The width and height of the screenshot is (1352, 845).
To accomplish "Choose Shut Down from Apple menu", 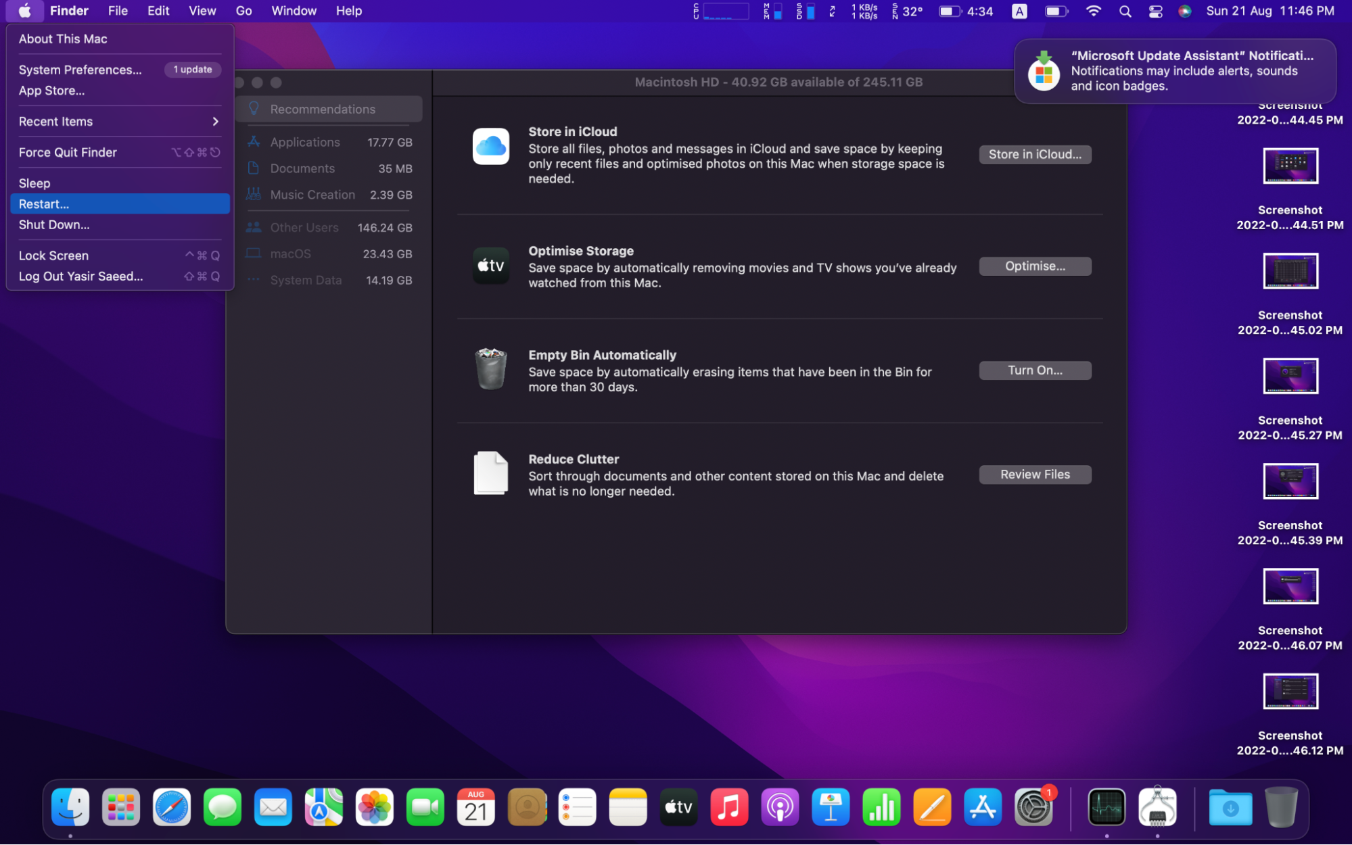I will 120,225.
